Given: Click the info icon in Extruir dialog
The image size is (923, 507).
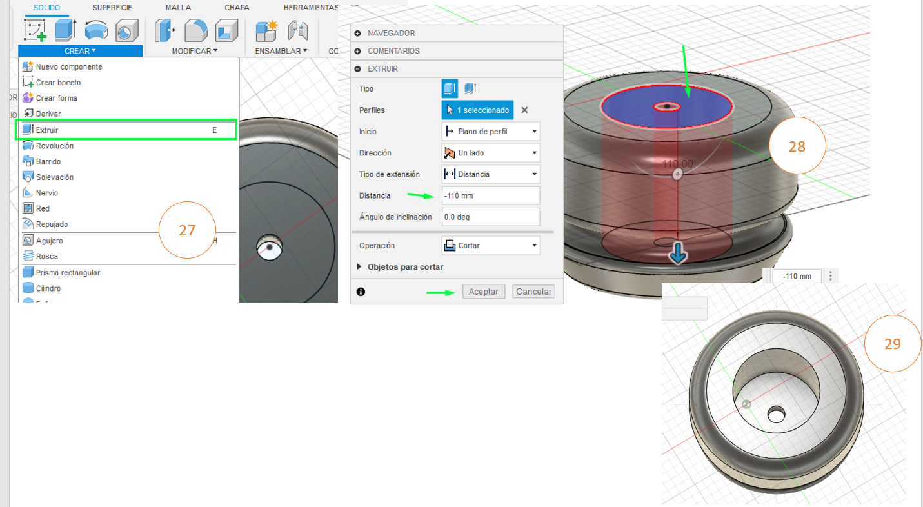Looking at the screenshot, I should [x=361, y=292].
